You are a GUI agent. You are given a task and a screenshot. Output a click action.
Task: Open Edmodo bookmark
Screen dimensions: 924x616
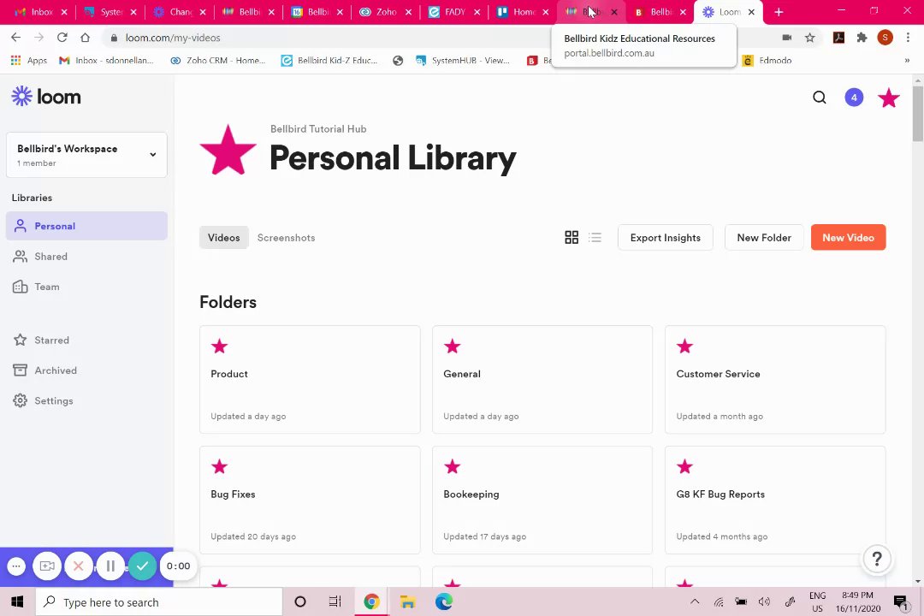pyautogui.click(x=767, y=60)
